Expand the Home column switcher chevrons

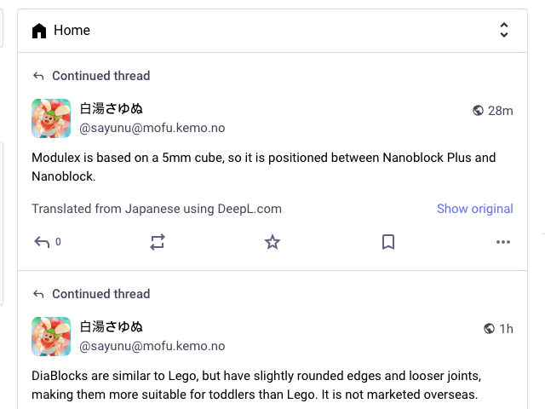(x=503, y=31)
